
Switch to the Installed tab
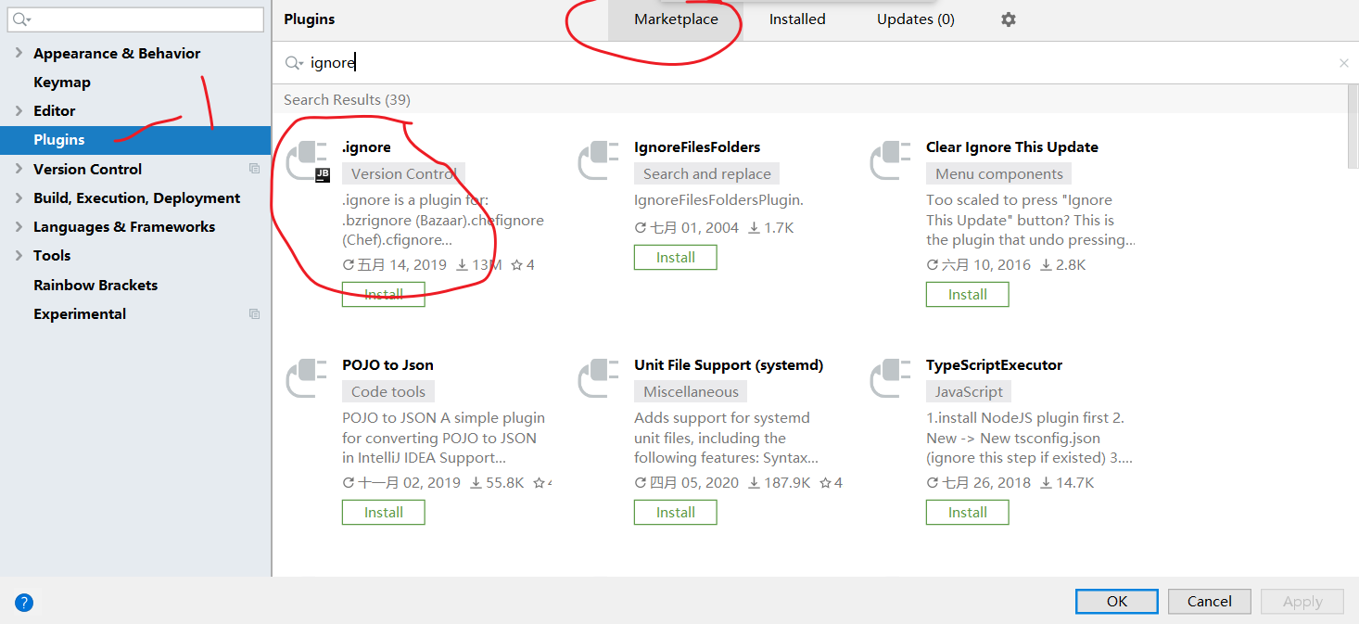pyautogui.click(x=797, y=19)
